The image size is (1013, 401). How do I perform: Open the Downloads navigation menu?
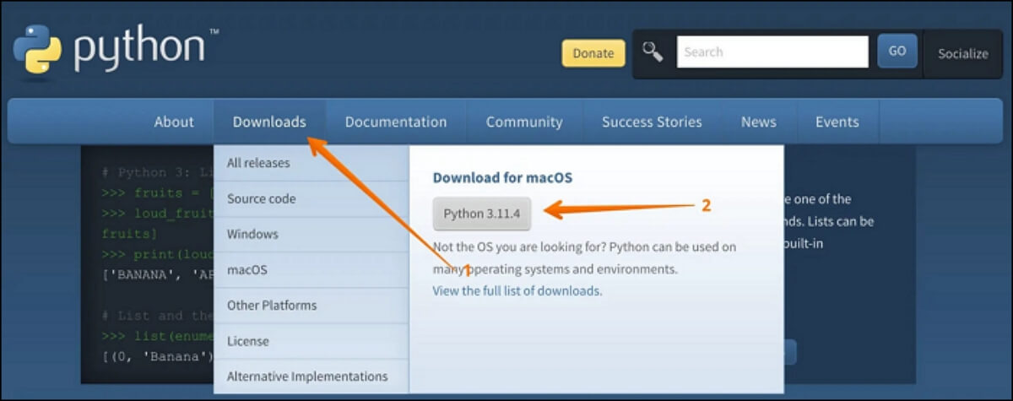click(269, 122)
